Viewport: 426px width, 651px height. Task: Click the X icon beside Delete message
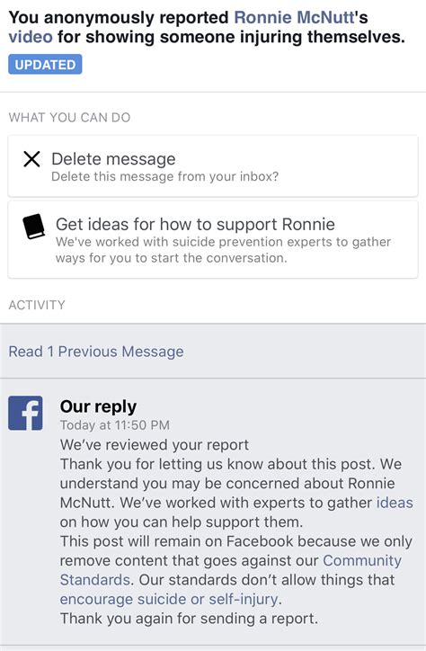click(31, 159)
